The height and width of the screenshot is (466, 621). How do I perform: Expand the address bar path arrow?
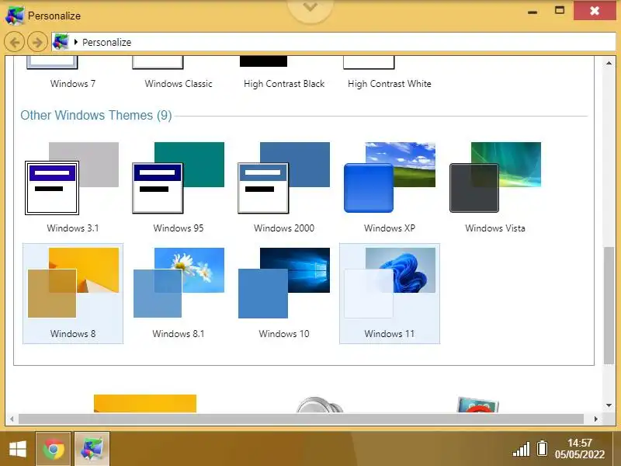(x=75, y=42)
